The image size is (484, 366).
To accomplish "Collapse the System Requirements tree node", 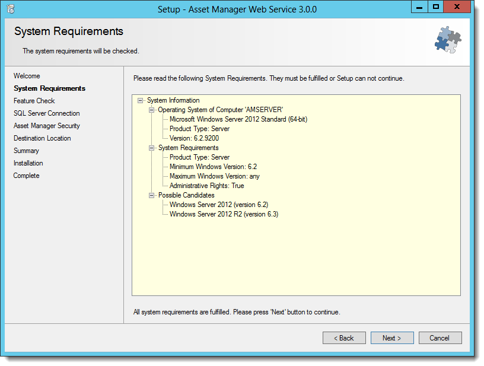I will point(152,148).
